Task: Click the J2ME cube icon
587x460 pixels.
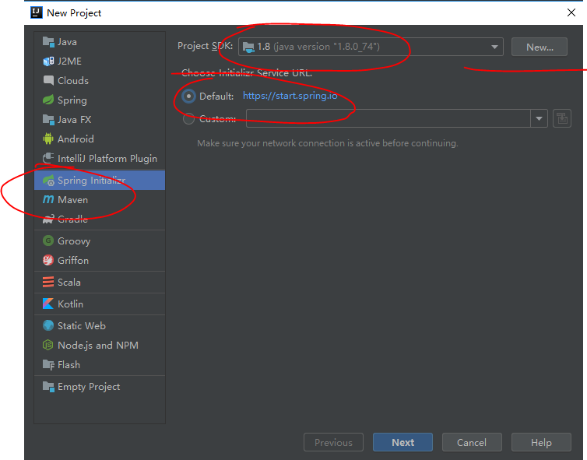Action: click(x=48, y=61)
